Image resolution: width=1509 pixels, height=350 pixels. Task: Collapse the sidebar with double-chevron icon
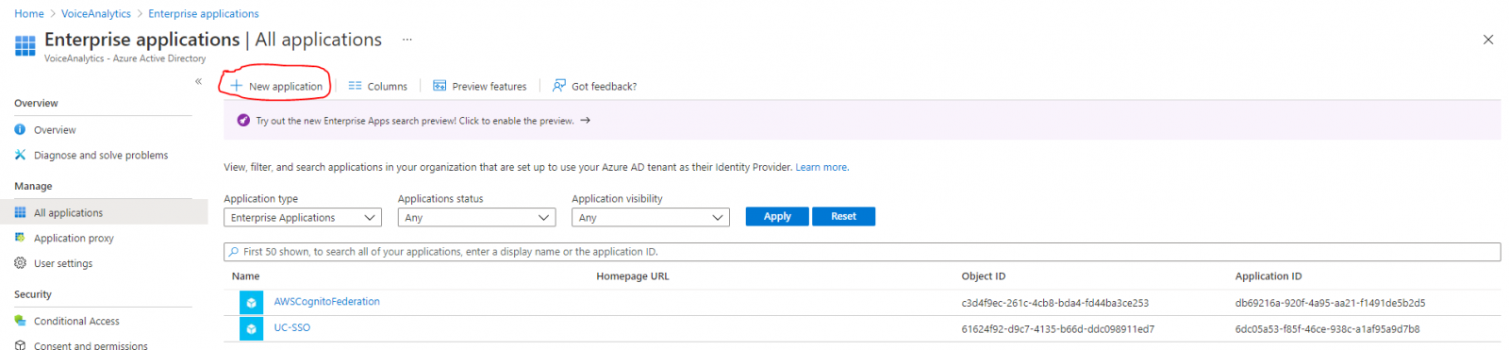[198, 81]
